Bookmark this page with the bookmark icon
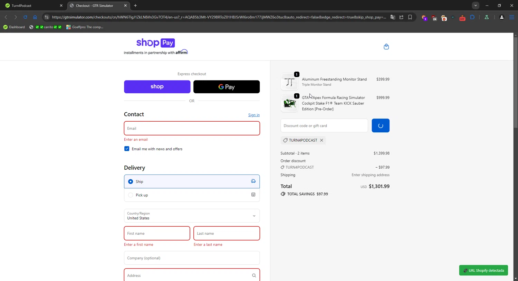Screen dimensions: 518x281 [x=410, y=17]
